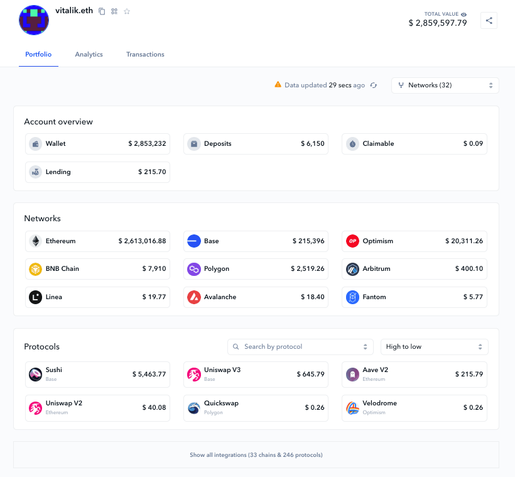Click the Aave V2 protocol logo
515x477 pixels.
tap(352, 375)
